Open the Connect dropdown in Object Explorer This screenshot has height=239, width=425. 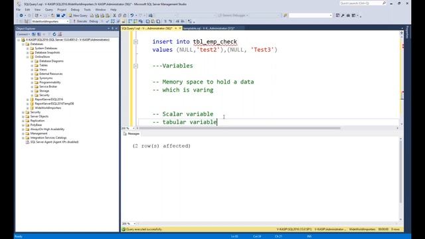tap(23, 34)
